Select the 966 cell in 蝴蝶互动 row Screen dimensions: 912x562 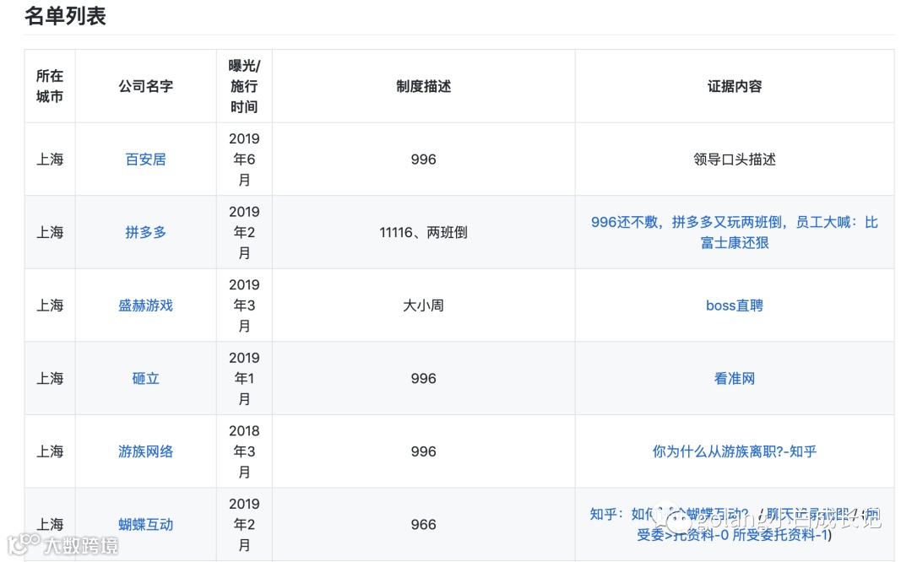(423, 525)
